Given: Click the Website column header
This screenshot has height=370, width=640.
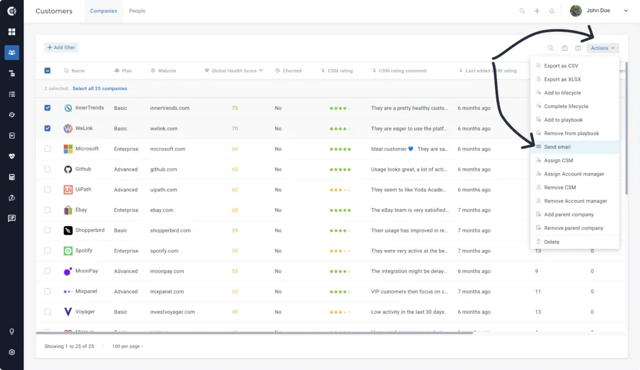Looking at the screenshot, I should (x=163, y=71).
